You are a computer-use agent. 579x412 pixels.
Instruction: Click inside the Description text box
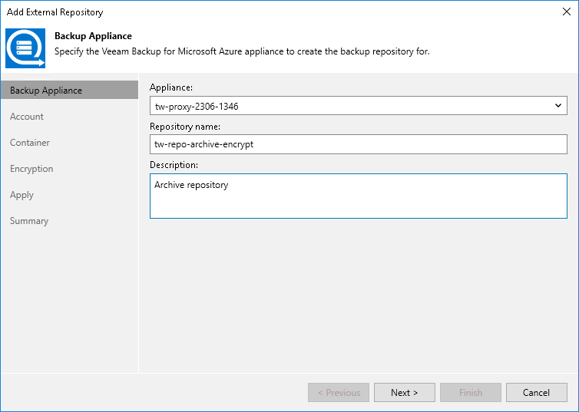pyautogui.click(x=358, y=196)
